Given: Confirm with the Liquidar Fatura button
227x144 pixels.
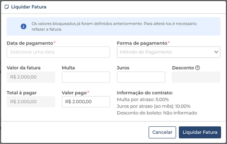Looking at the screenshot, I should tap(200, 132).
